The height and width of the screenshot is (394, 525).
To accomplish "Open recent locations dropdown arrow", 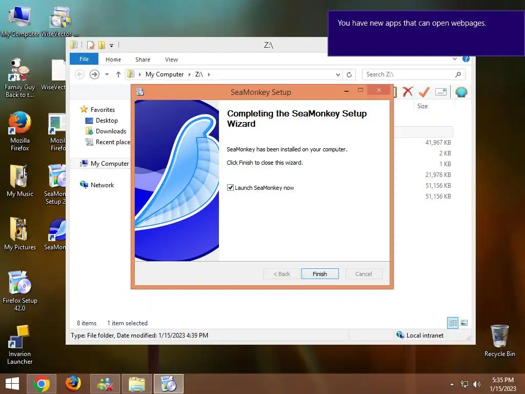I will pos(107,74).
